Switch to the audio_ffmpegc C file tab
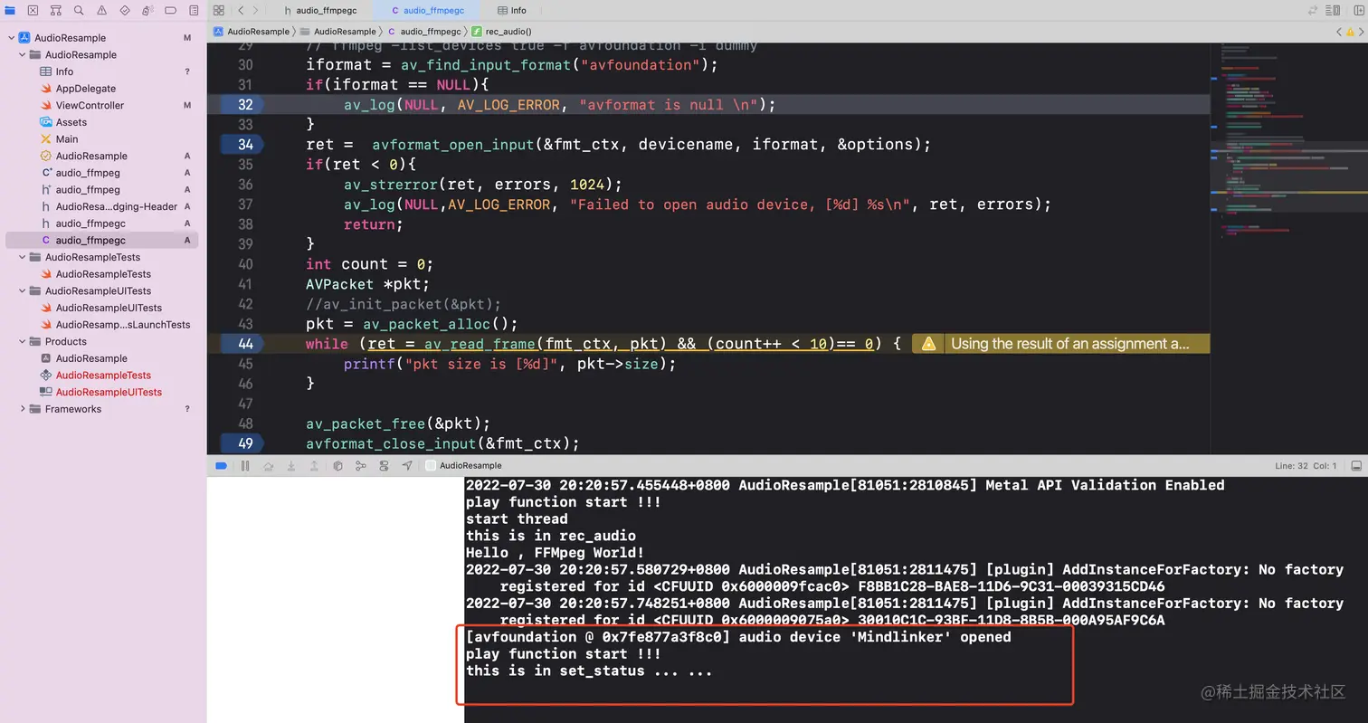 pyautogui.click(x=427, y=11)
